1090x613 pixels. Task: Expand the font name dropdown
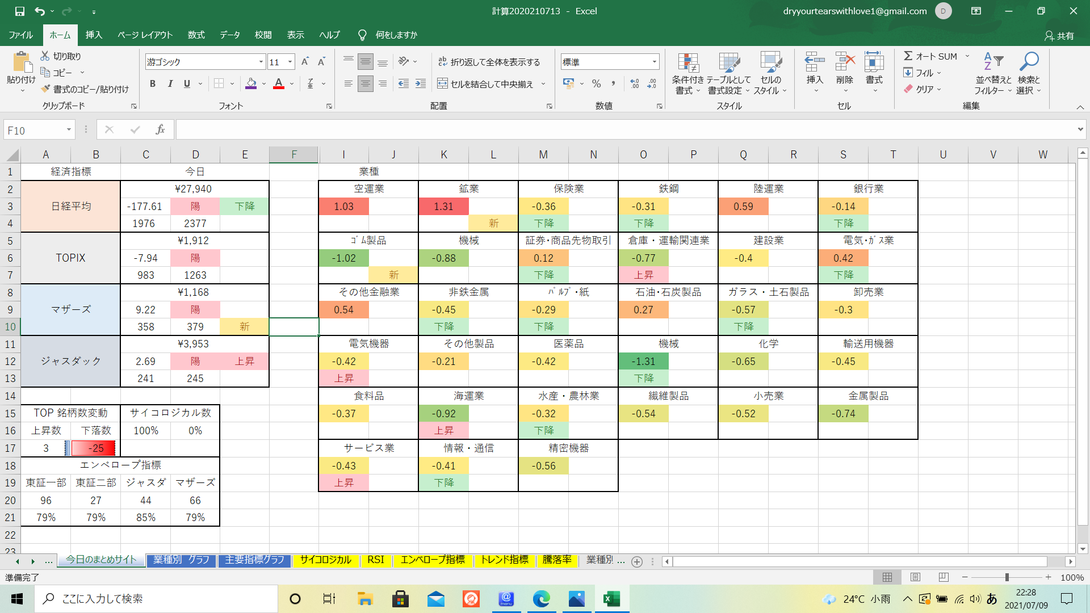point(261,62)
